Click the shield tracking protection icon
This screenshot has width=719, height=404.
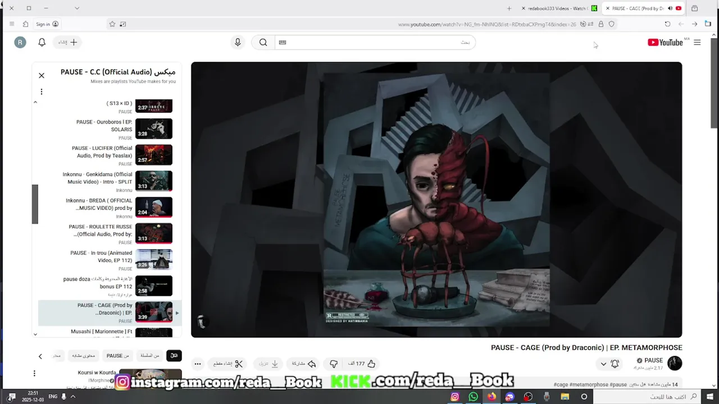point(612,24)
